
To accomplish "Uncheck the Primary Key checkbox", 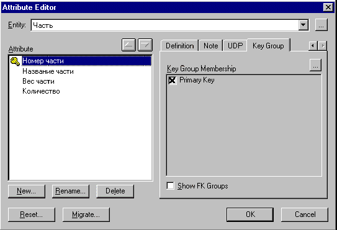I will point(172,81).
